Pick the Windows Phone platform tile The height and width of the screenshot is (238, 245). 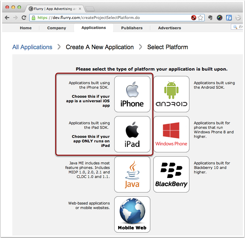(x=171, y=134)
